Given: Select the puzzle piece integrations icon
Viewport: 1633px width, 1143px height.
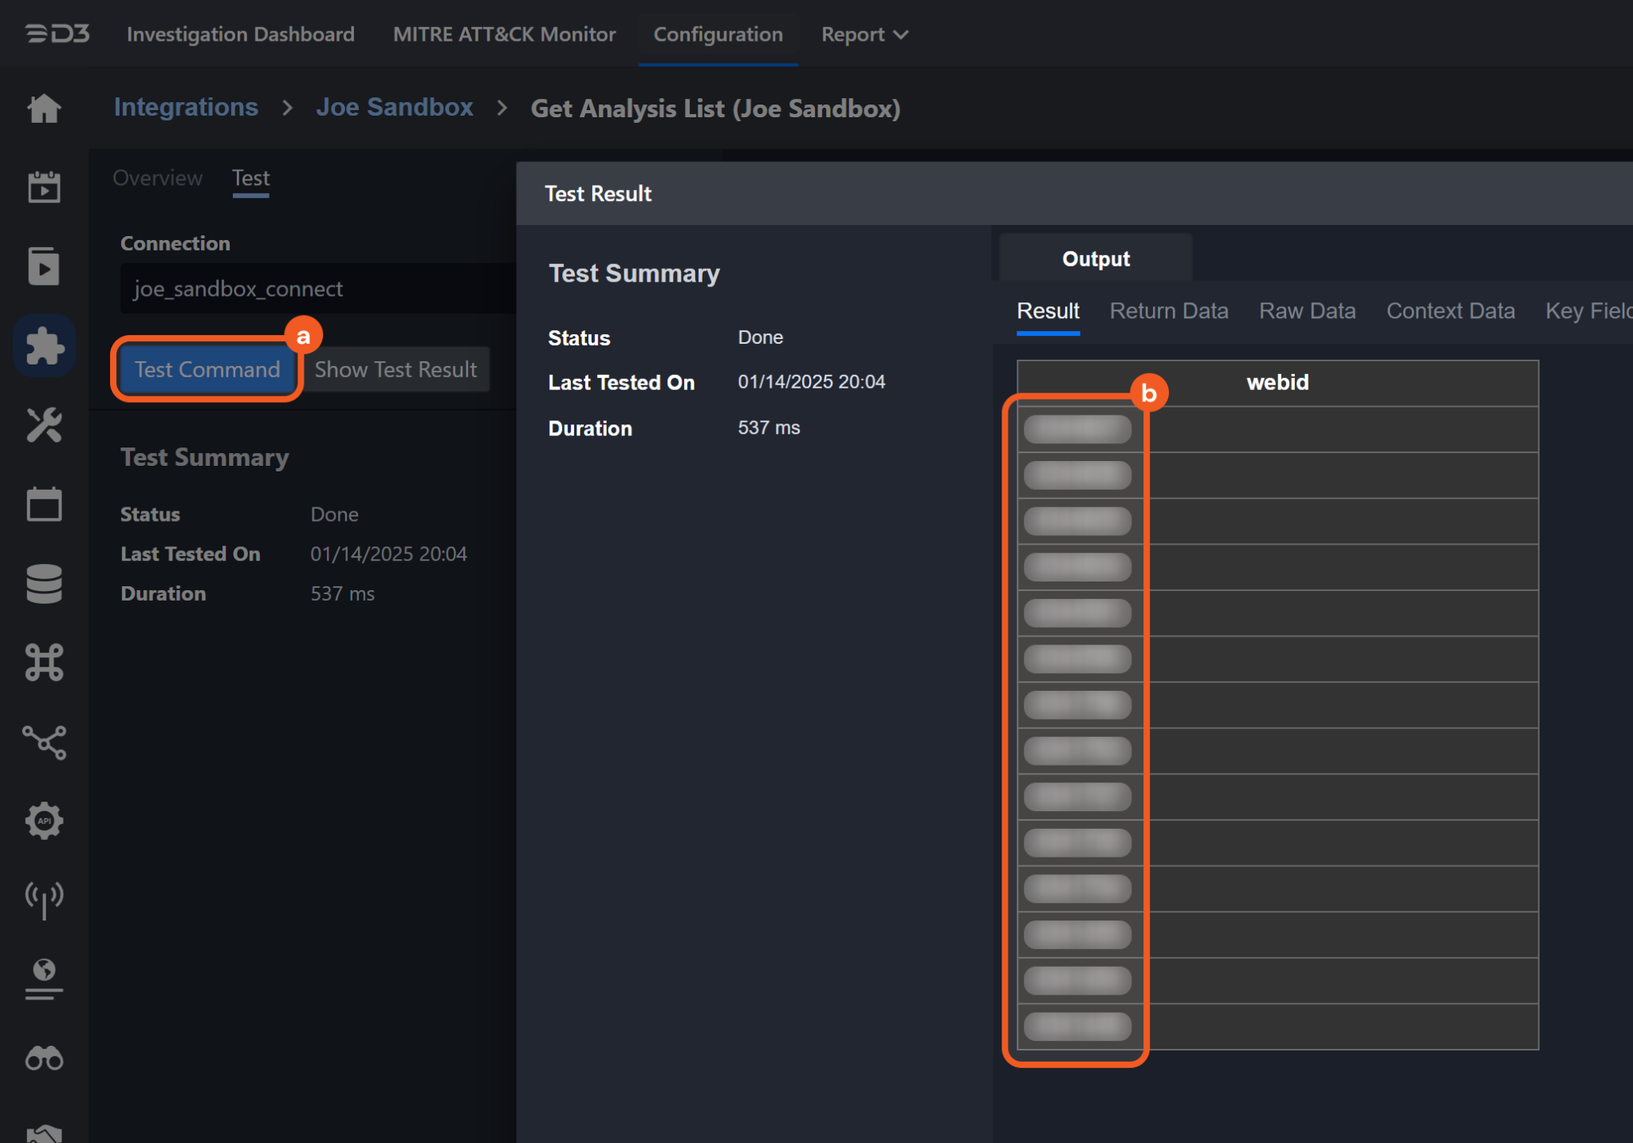Looking at the screenshot, I should 44,345.
